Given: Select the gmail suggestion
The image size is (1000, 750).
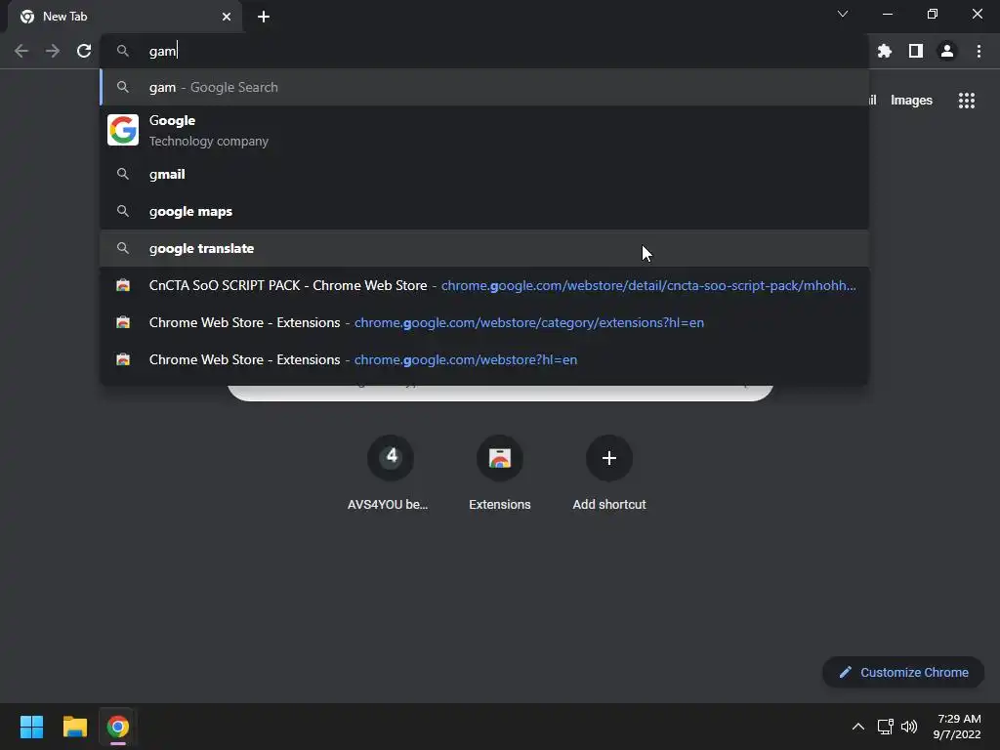Looking at the screenshot, I should point(484,174).
